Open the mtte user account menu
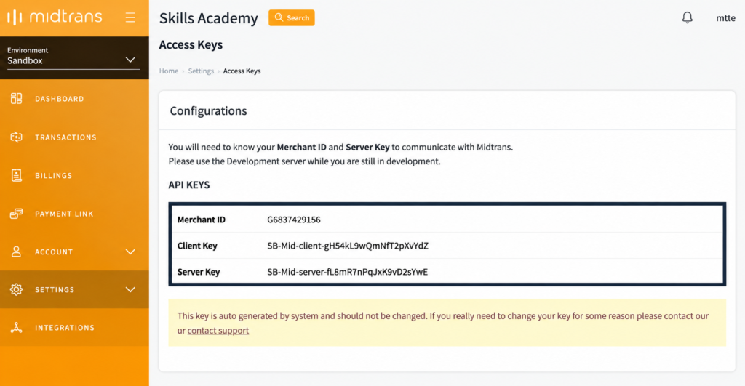Image resolution: width=745 pixels, height=386 pixels. click(x=725, y=18)
